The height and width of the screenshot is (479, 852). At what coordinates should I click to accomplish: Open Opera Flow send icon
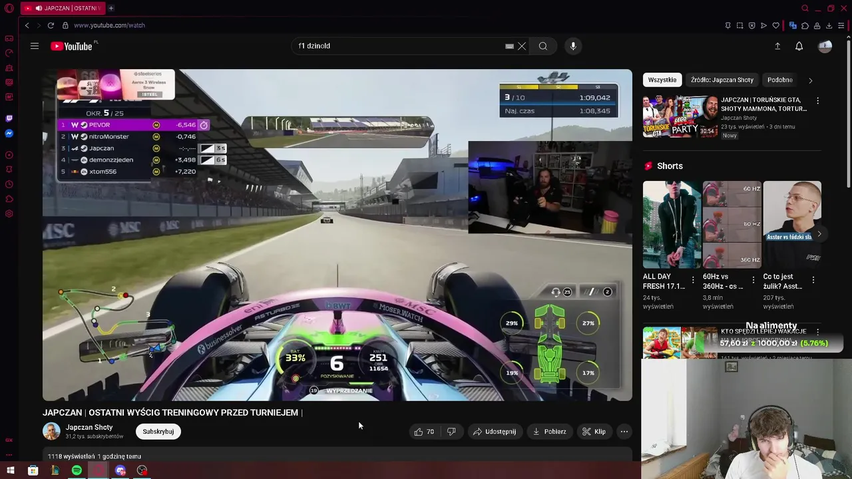pyautogui.click(x=763, y=25)
